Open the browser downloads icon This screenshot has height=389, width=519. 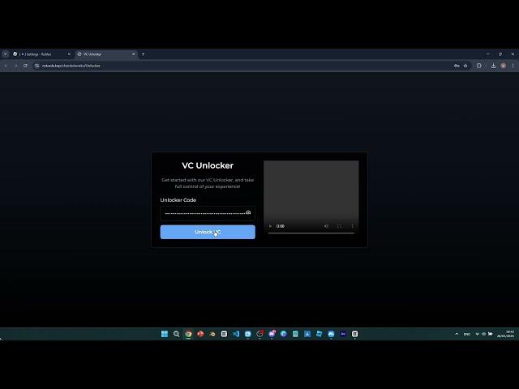point(493,66)
